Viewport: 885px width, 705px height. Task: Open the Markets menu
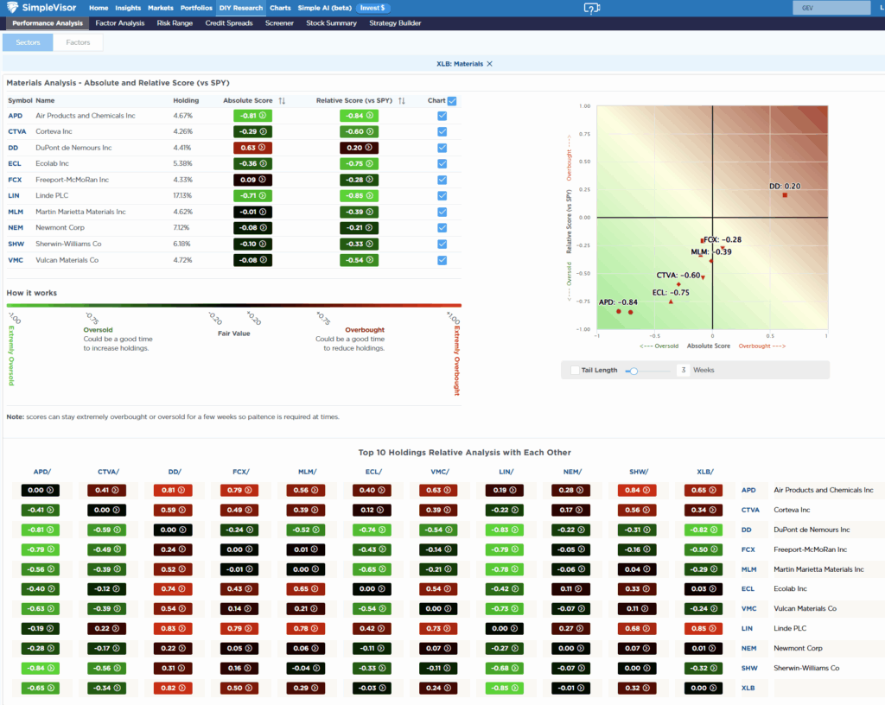click(160, 7)
